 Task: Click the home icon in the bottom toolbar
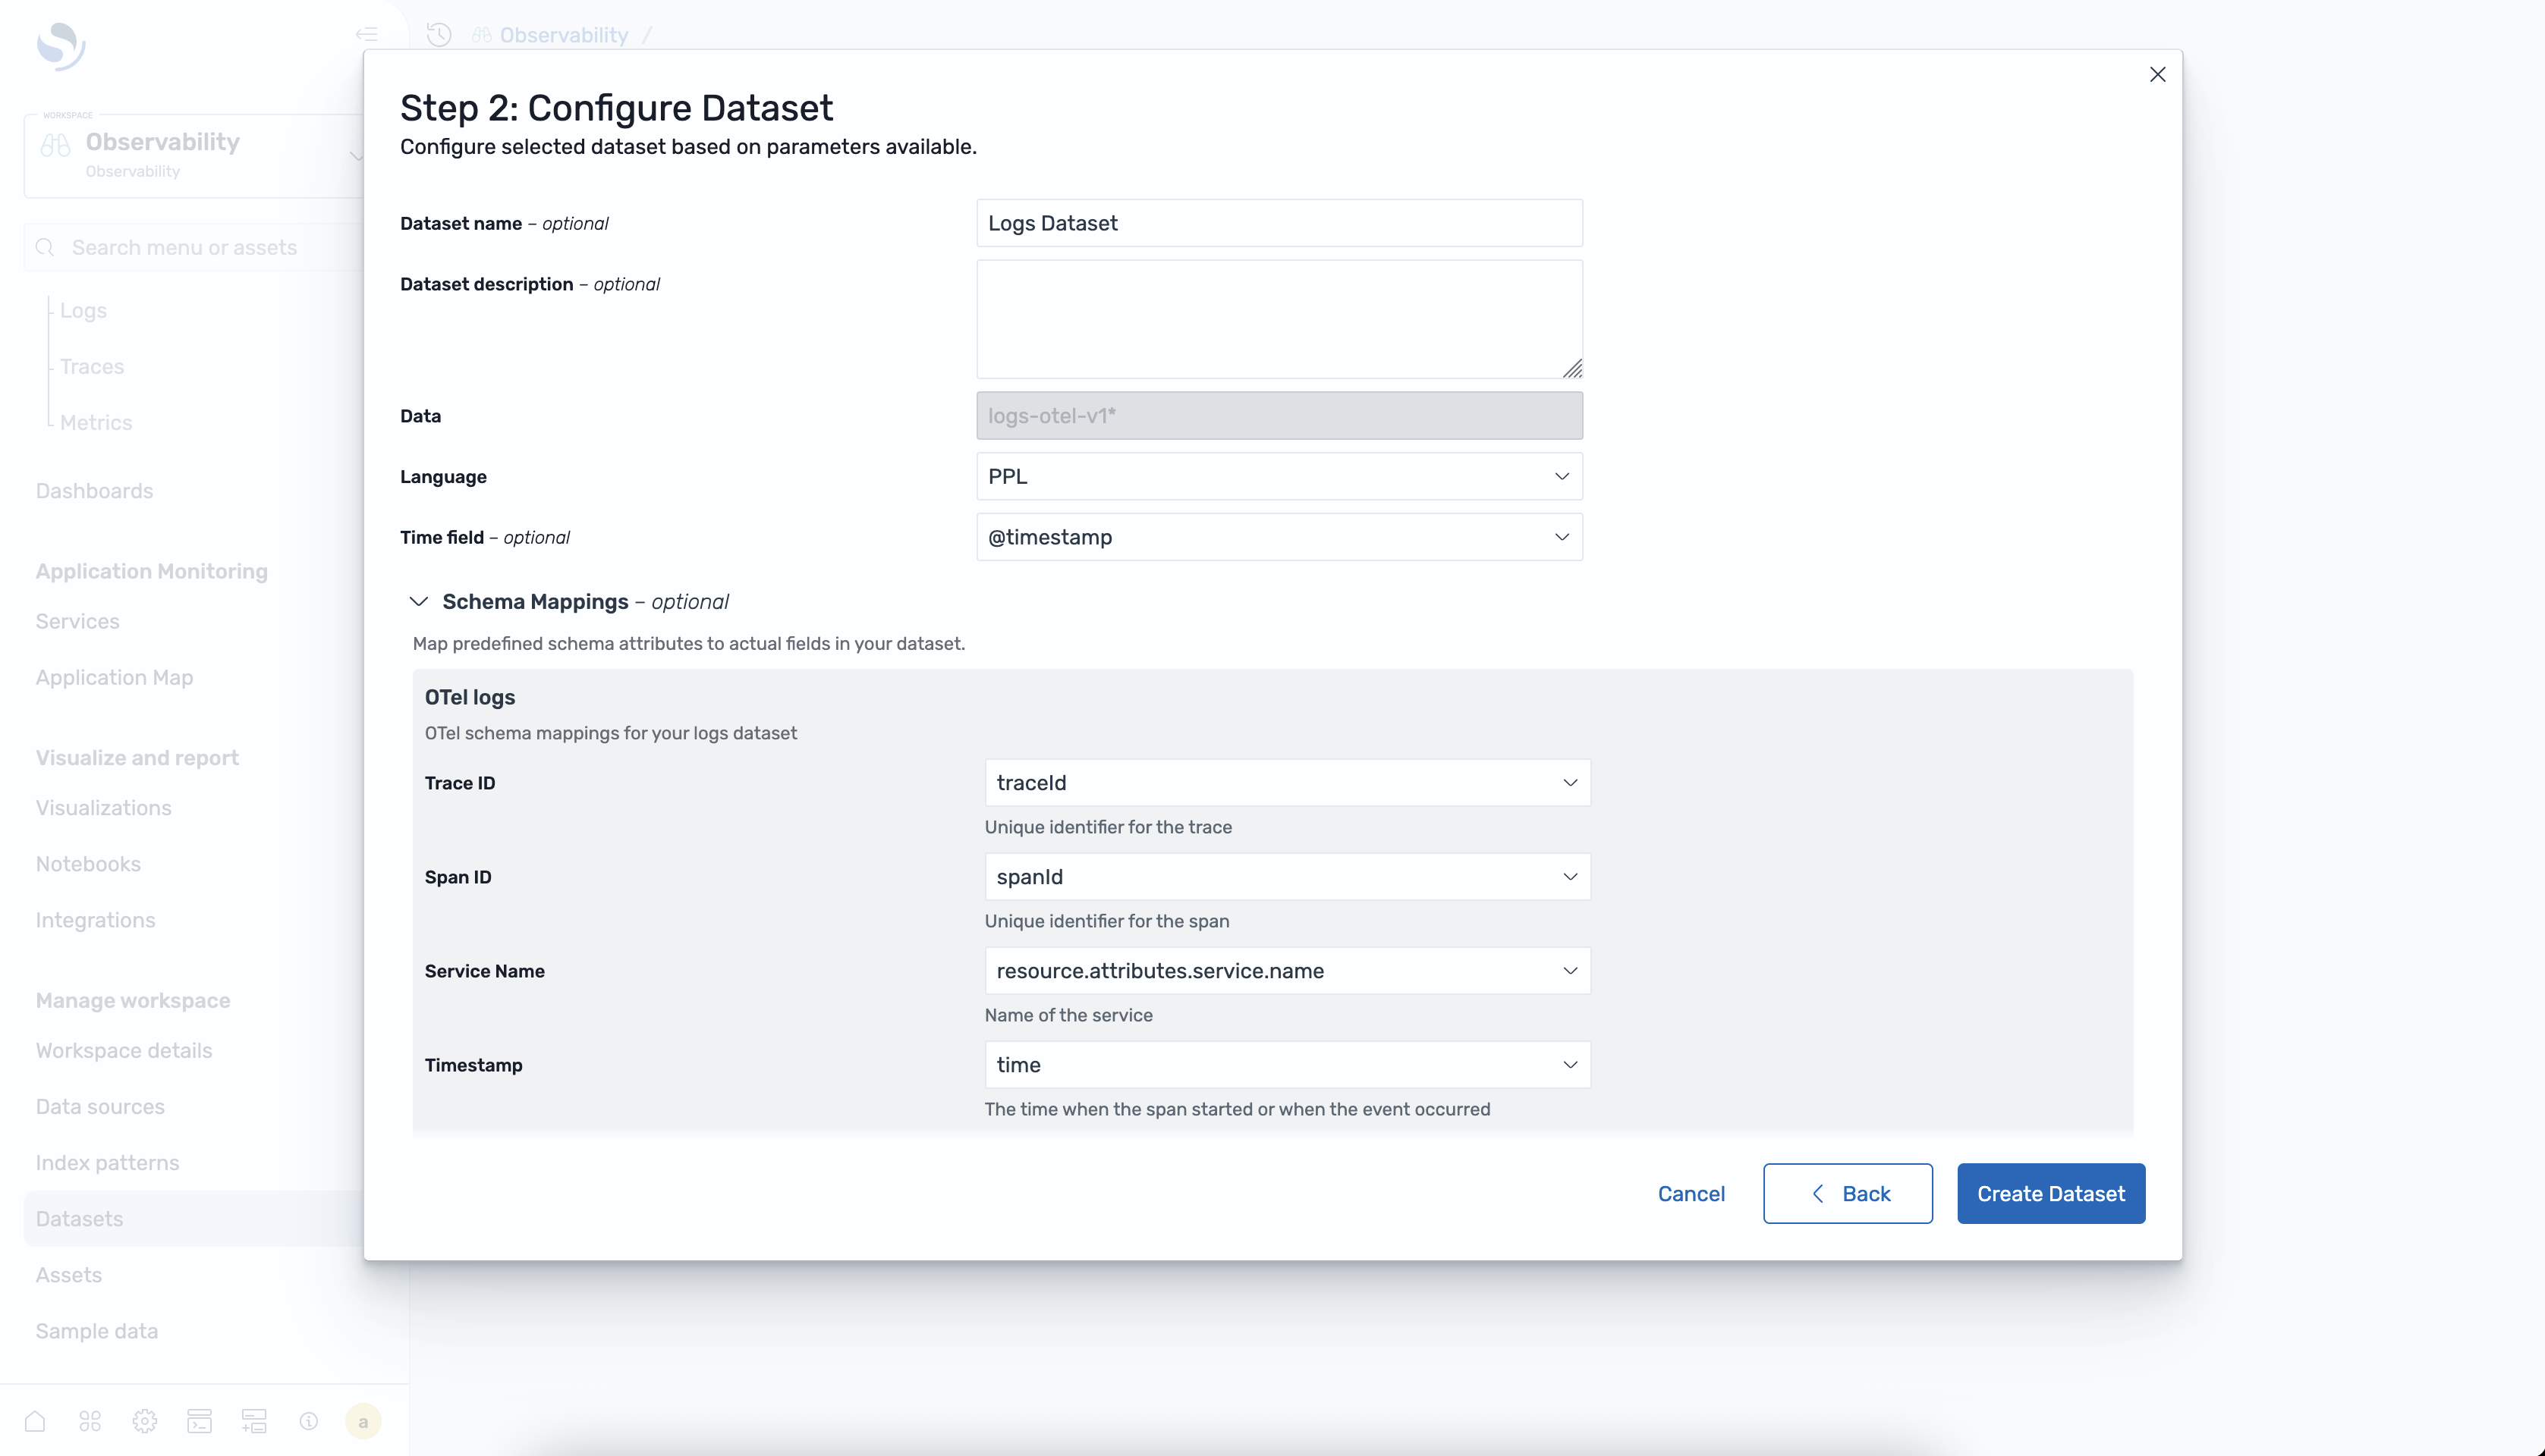tap(35, 1420)
